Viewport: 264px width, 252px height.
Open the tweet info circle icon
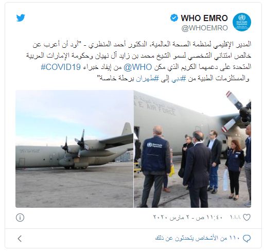pyautogui.click(x=20, y=218)
